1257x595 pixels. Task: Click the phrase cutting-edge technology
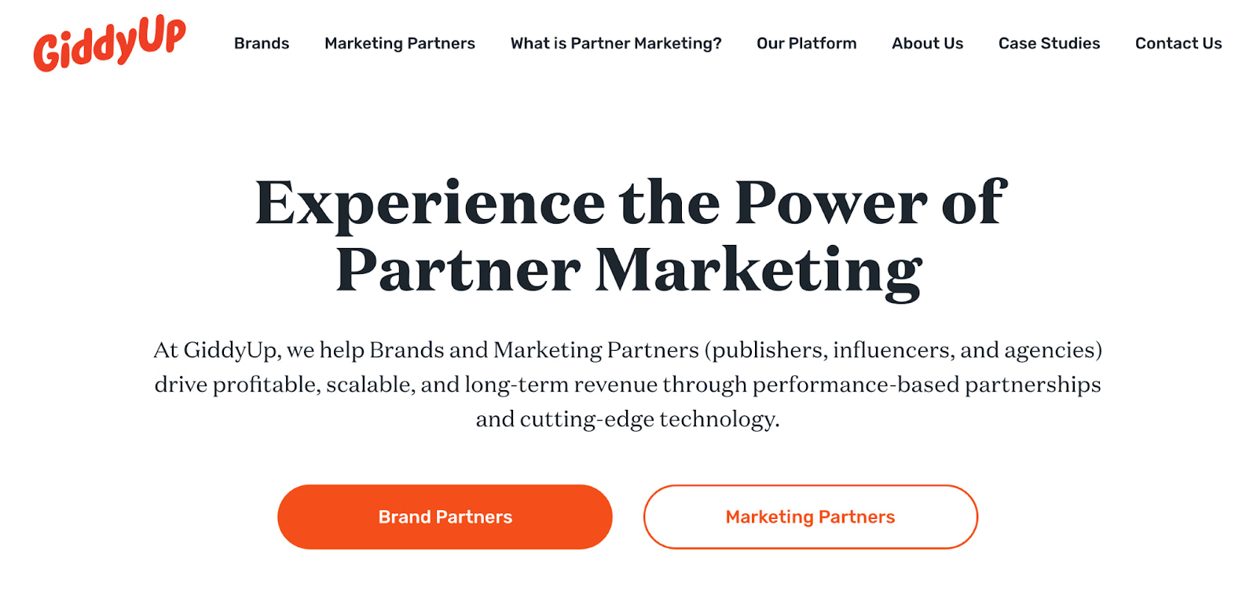click(649, 419)
